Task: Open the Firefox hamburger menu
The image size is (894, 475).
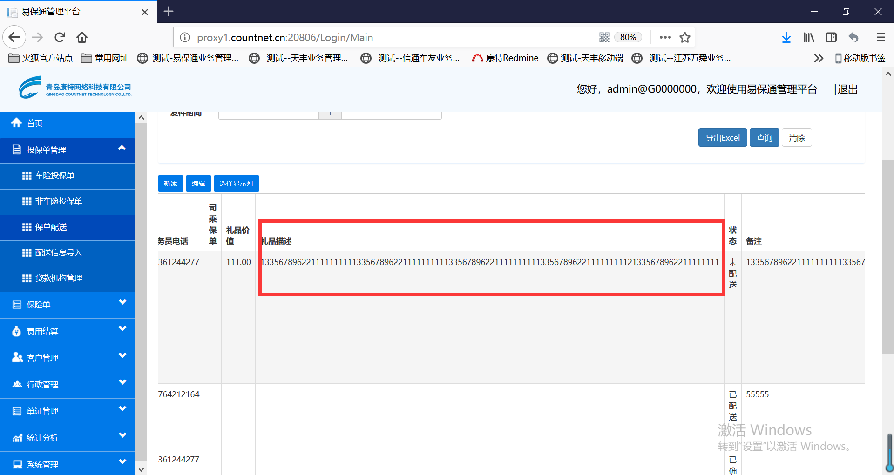Action: (880, 37)
